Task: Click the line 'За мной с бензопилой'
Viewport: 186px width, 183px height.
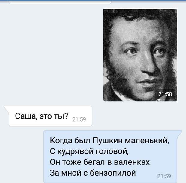Action: click(x=93, y=173)
